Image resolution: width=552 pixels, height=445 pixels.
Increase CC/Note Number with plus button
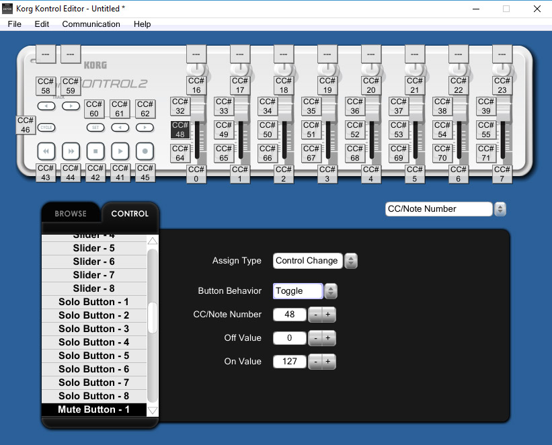(328, 315)
